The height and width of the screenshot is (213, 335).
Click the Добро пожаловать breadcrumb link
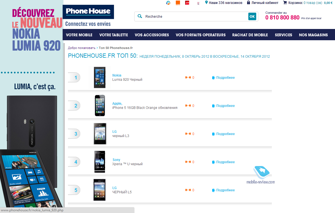[x=82, y=48]
